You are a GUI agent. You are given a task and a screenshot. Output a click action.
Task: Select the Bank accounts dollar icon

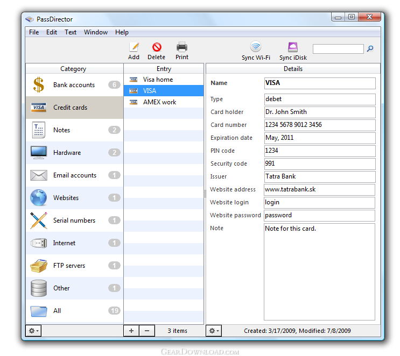39,84
